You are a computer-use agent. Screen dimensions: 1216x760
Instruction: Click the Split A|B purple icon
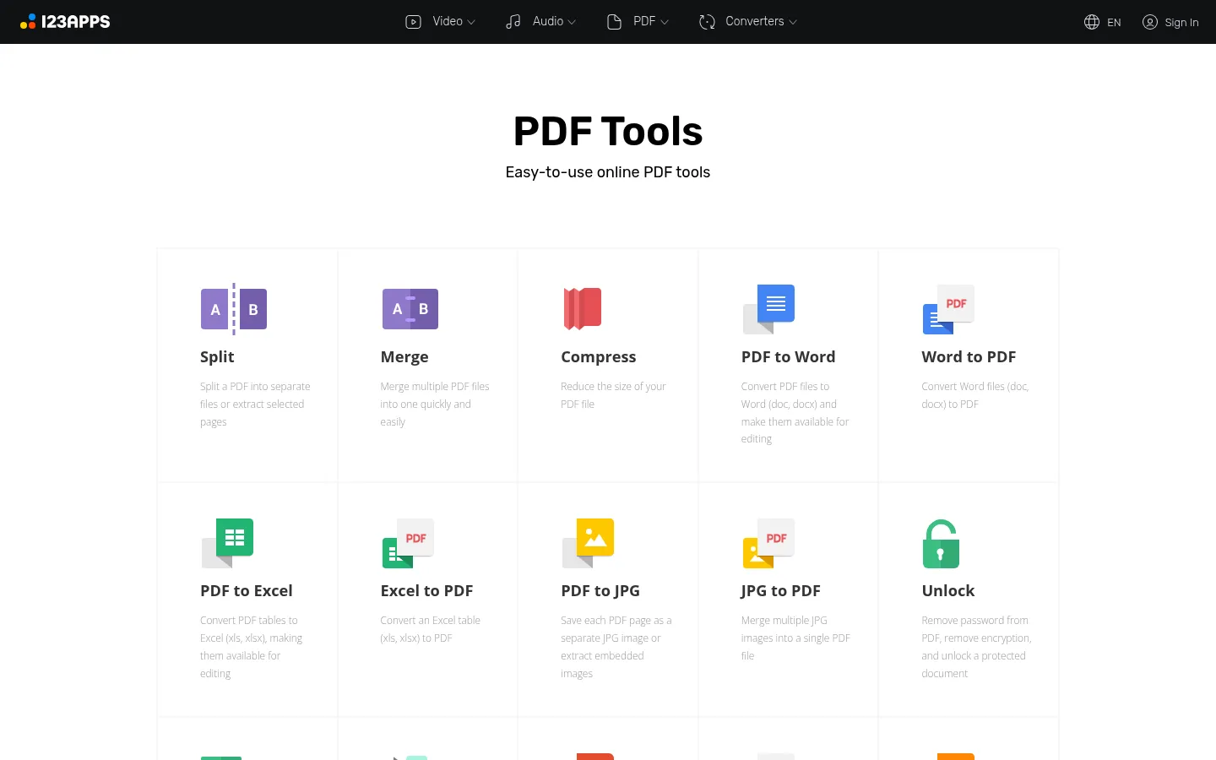[x=234, y=309]
